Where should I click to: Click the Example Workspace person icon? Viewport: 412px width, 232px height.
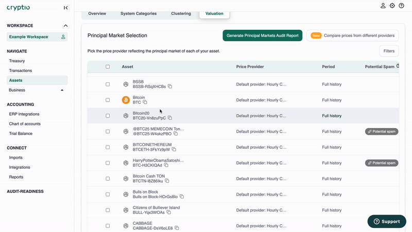(63, 37)
